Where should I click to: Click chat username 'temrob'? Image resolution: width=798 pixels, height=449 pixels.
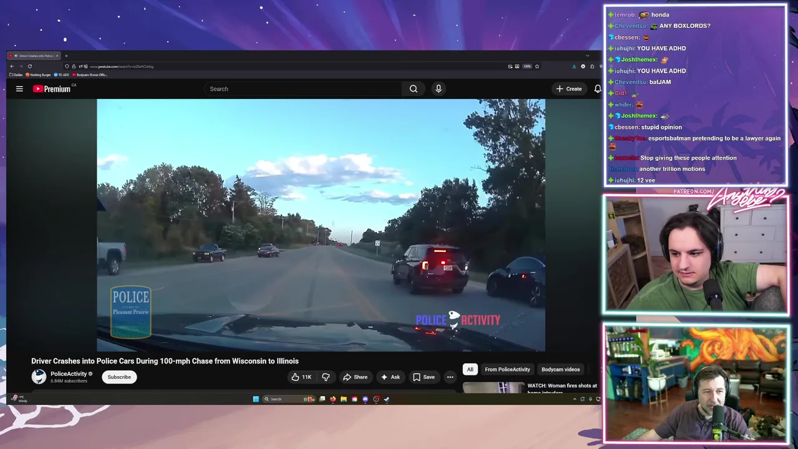625,15
